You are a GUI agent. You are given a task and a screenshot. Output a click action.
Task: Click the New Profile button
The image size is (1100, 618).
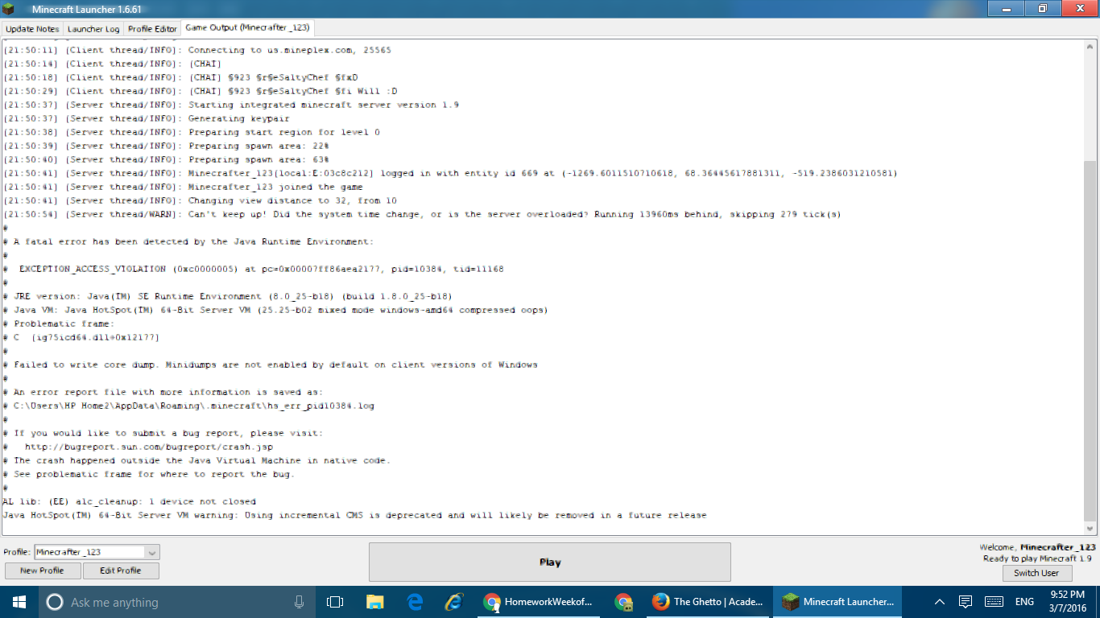42,571
